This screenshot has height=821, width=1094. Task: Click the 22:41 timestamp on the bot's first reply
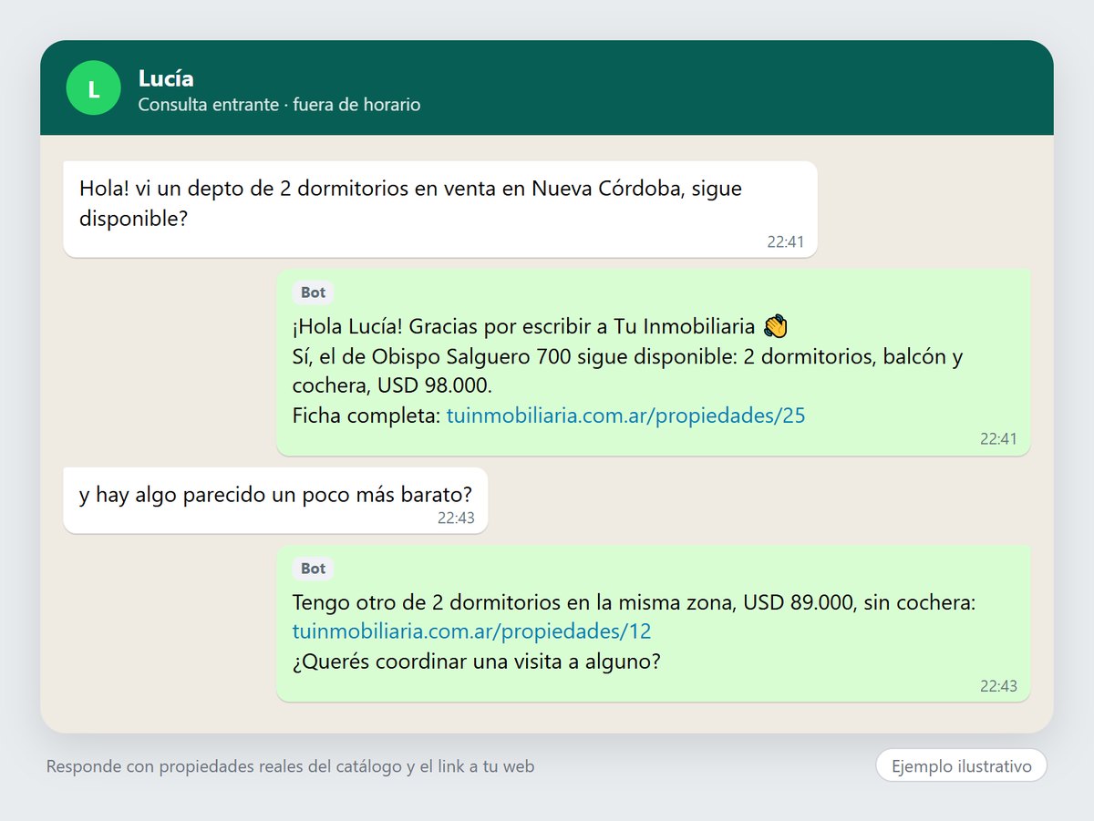[998, 439]
